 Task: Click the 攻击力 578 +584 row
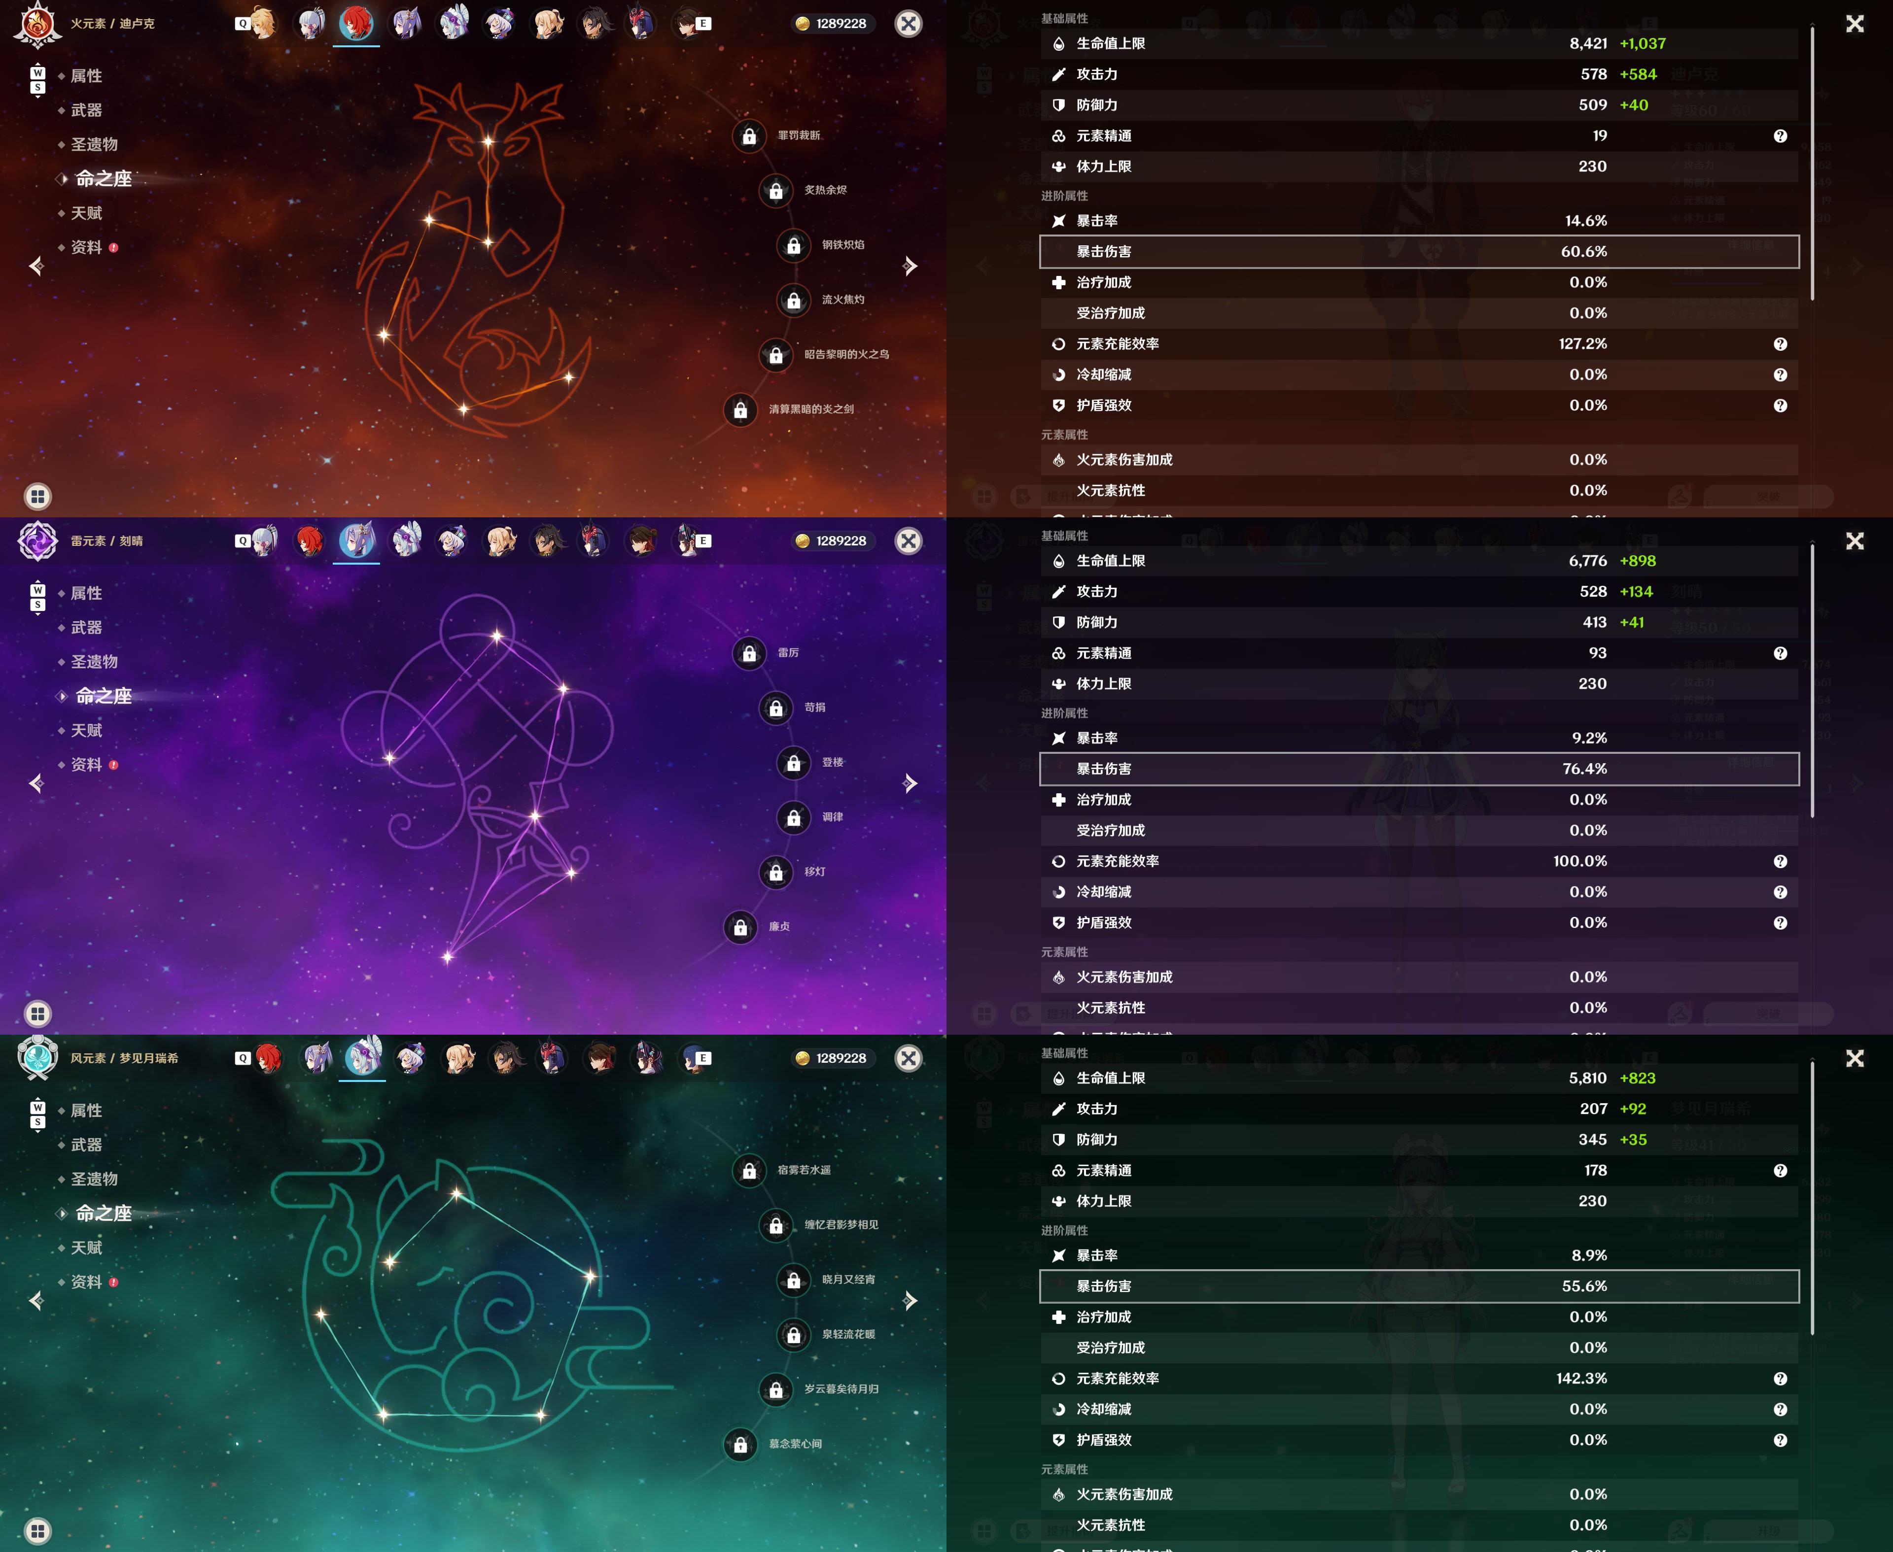(1419, 74)
